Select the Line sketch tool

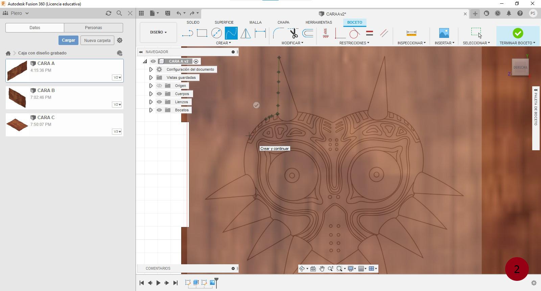pyautogui.click(x=187, y=33)
